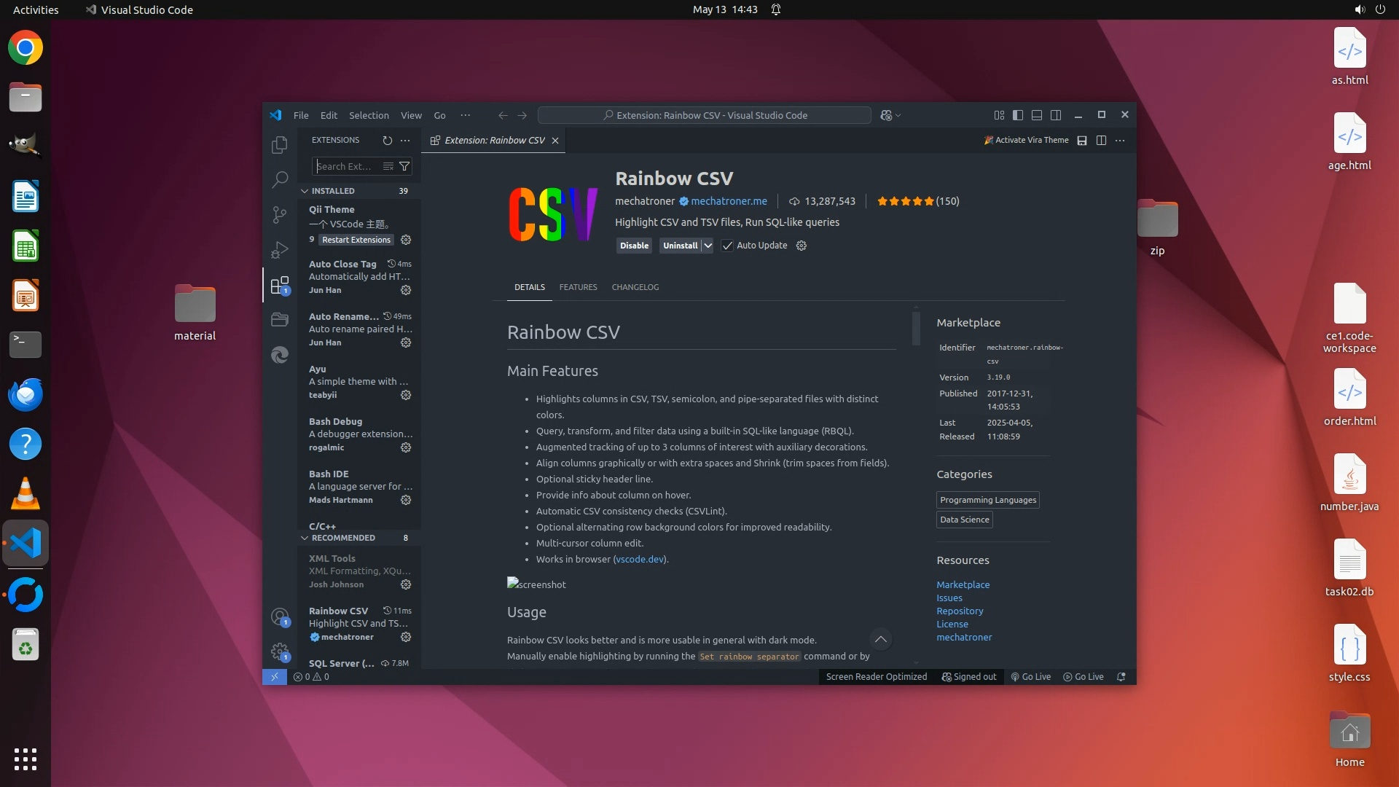The width and height of the screenshot is (1399, 787).
Task: Toggle the primary side bar layout button
Action: (x=1018, y=115)
